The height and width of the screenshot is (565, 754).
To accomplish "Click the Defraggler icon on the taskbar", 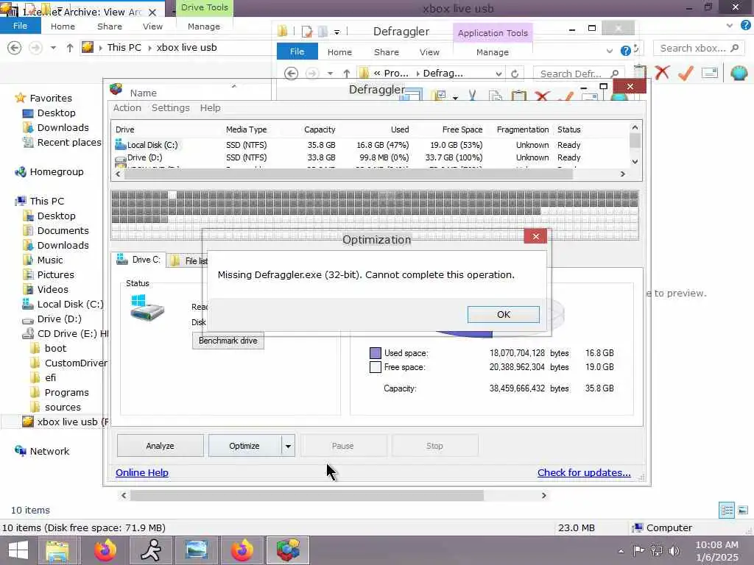I will (288, 550).
